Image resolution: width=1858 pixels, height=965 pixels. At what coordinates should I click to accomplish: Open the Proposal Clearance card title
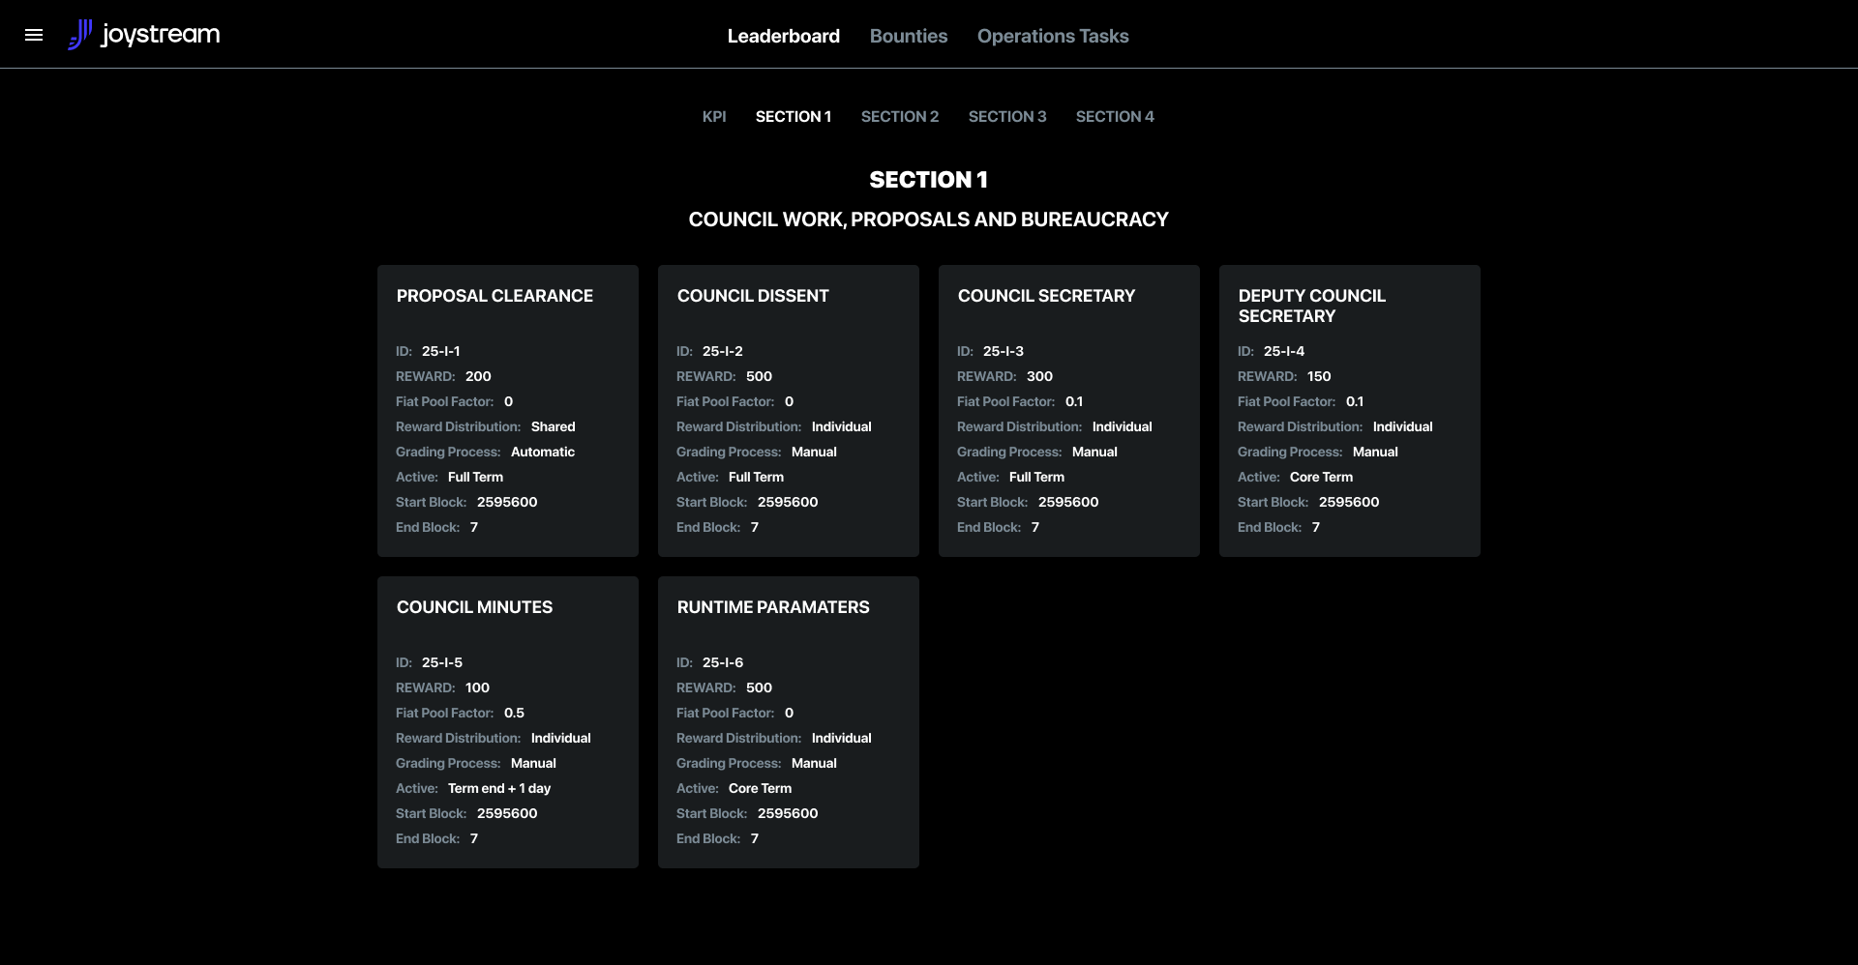click(494, 296)
